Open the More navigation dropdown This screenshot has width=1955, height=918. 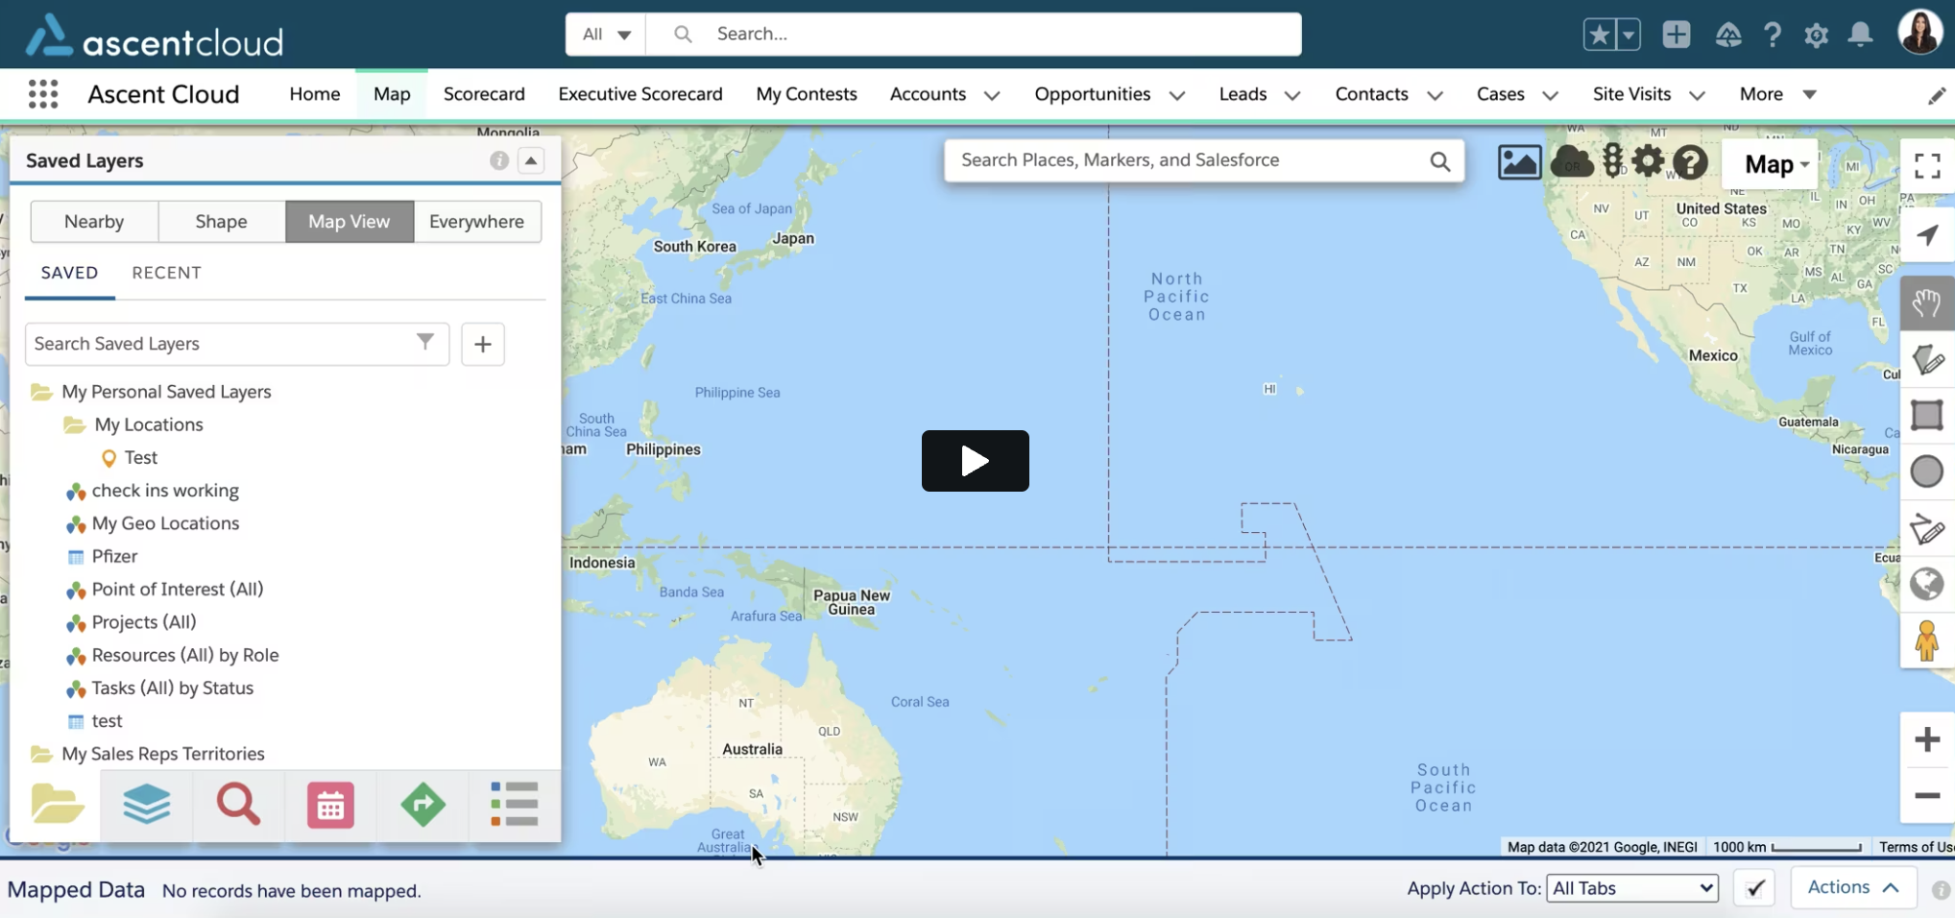tap(1778, 94)
